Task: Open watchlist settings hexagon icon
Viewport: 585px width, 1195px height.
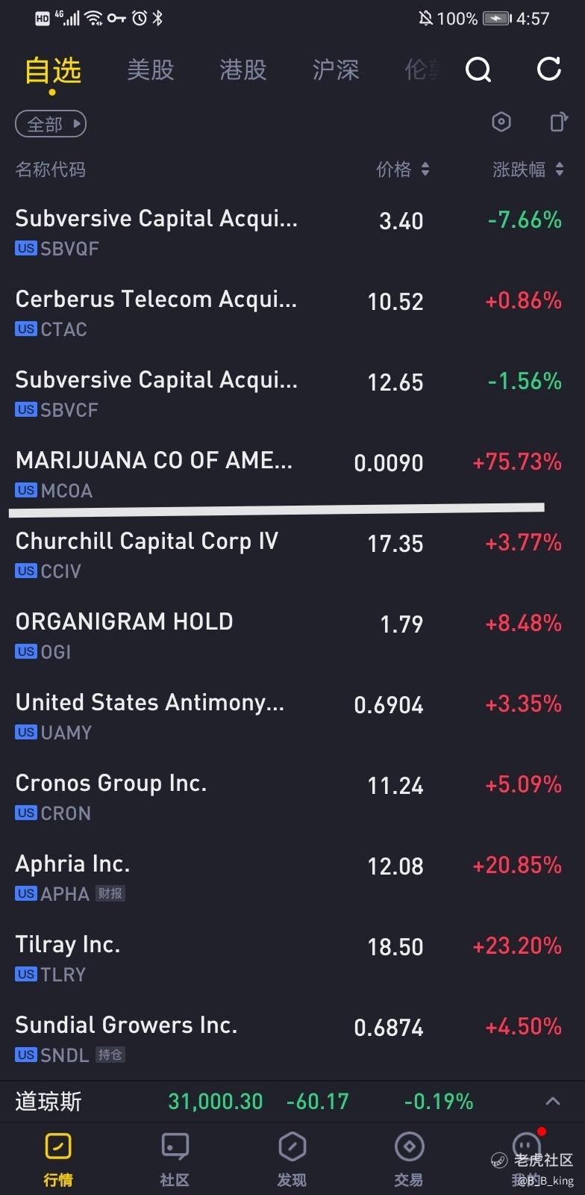Action: (x=501, y=122)
